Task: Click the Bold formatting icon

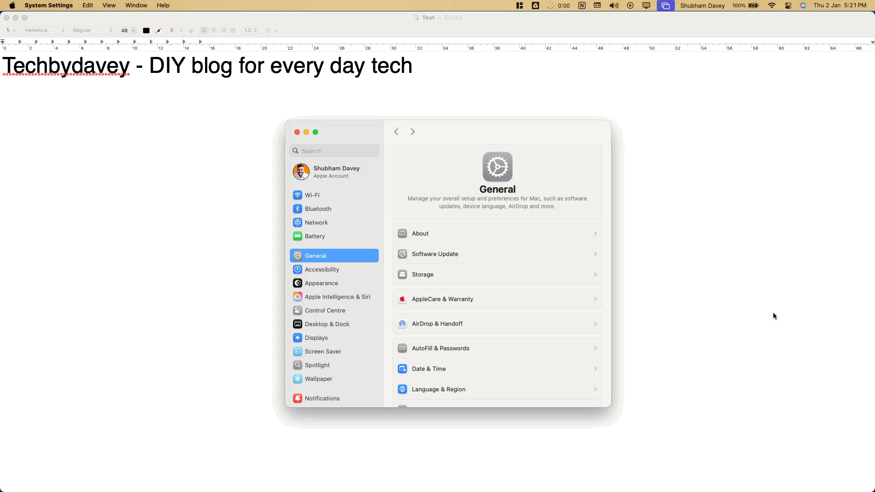Action: (x=171, y=30)
